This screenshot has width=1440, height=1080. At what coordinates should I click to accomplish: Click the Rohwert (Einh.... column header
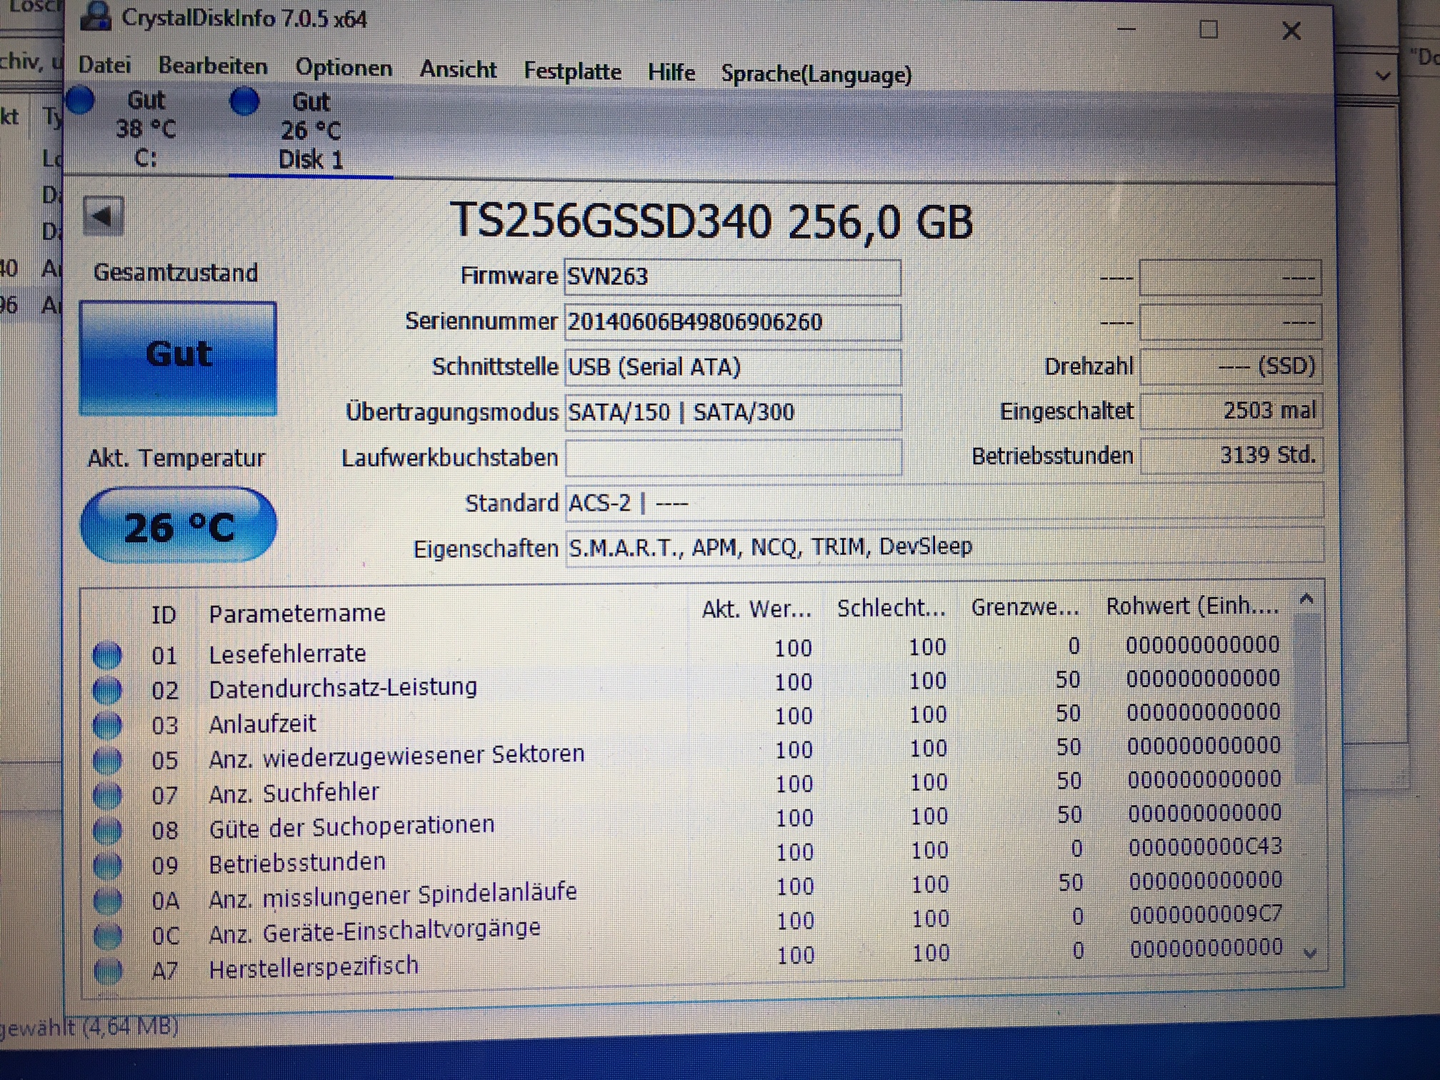pyautogui.click(x=1192, y=606)
